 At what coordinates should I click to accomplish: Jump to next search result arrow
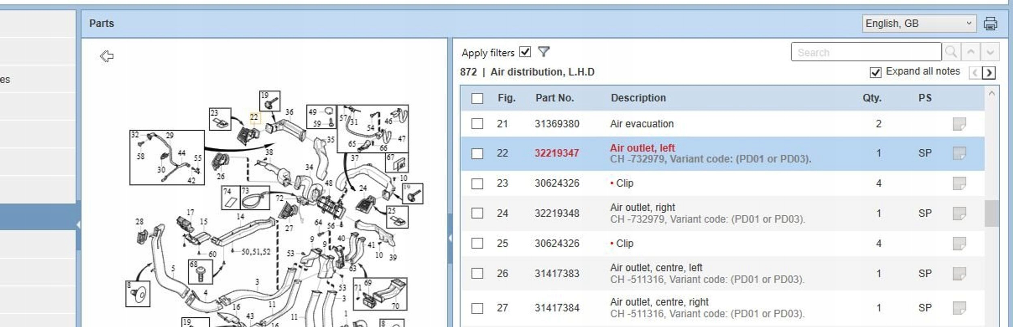point(990,52)
